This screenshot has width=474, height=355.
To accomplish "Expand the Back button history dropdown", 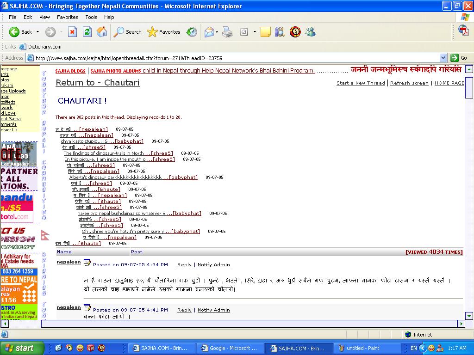I will (x=38, y=32).
